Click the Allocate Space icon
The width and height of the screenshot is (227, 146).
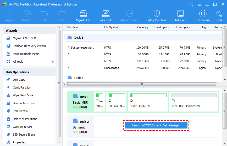pos(130,14)
